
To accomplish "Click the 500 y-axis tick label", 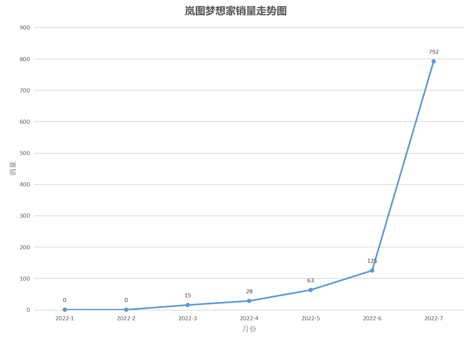I will pos(25,153).
